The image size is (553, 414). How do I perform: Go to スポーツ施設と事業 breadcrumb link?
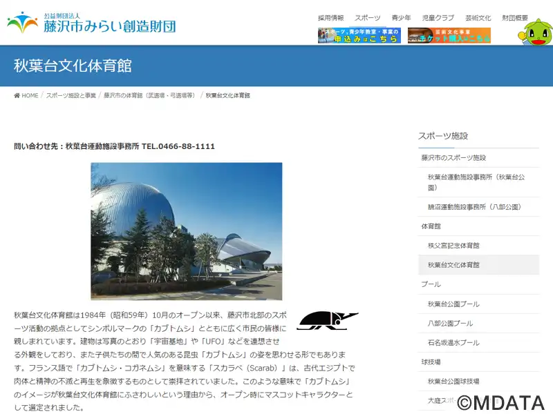pyautogui.click(x=71, y=95)
